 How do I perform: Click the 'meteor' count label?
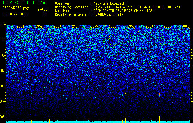44,10
